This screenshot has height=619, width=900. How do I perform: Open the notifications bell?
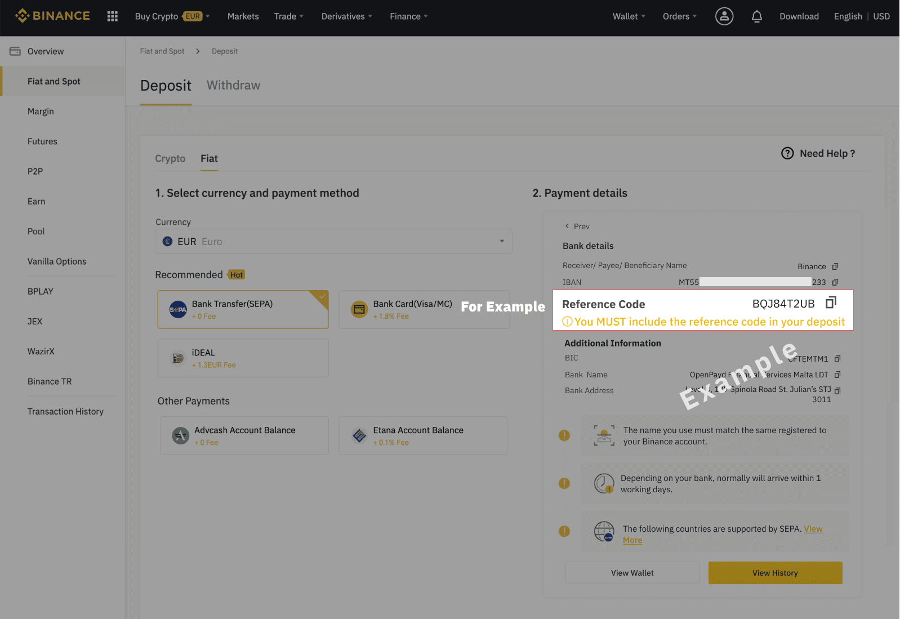pos(757,16)
